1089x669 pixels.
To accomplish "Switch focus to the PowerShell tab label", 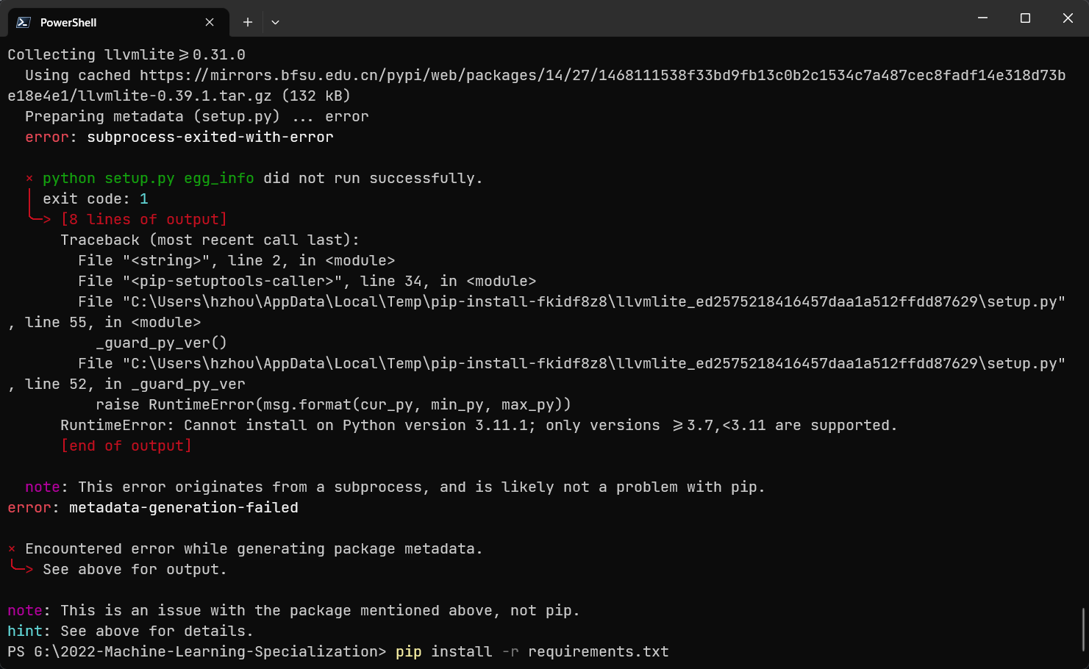I will coord(70,22).
